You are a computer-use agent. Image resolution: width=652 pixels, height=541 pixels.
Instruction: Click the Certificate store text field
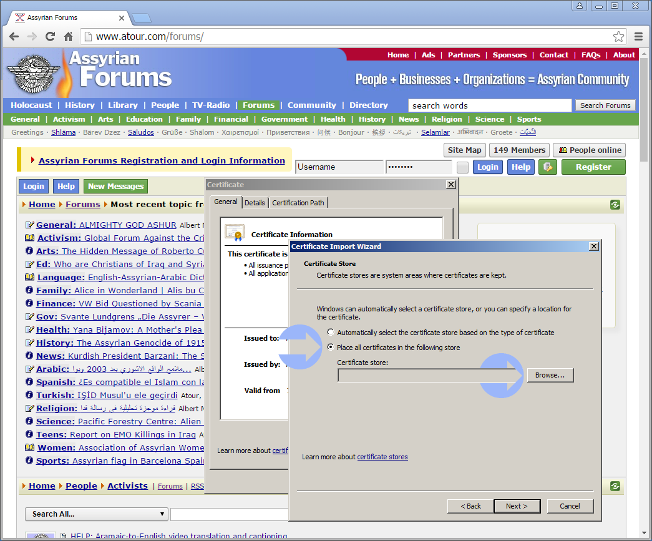(431, 375)
